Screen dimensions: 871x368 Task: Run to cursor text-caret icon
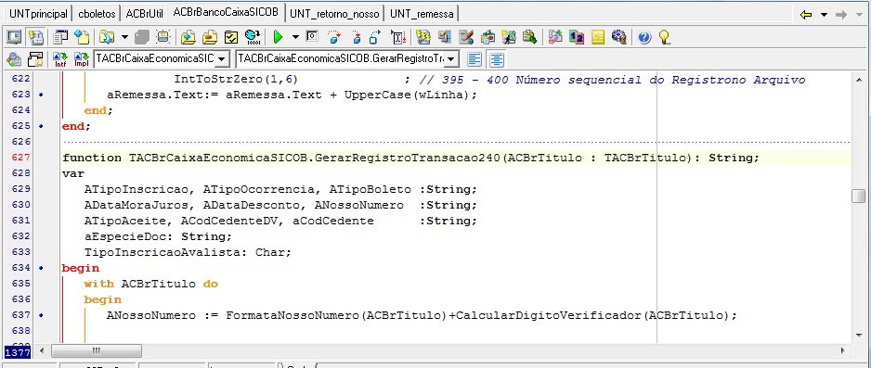tap(398, 37)
